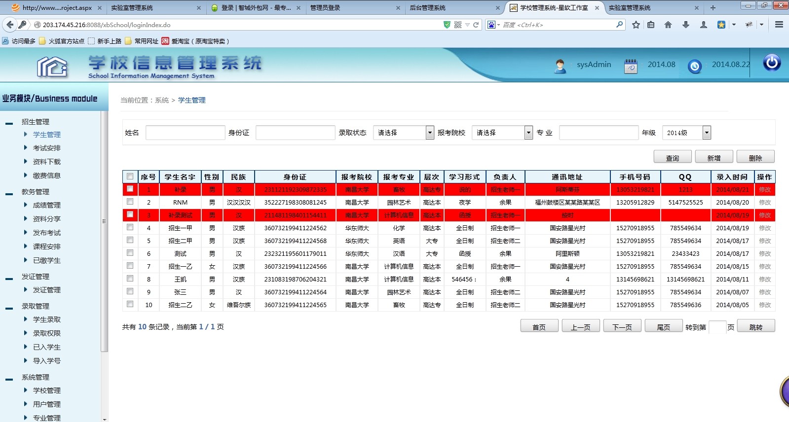Check the box for row 9 张三
The height and width of the screenshot is (422, 789).
point(130,291)
